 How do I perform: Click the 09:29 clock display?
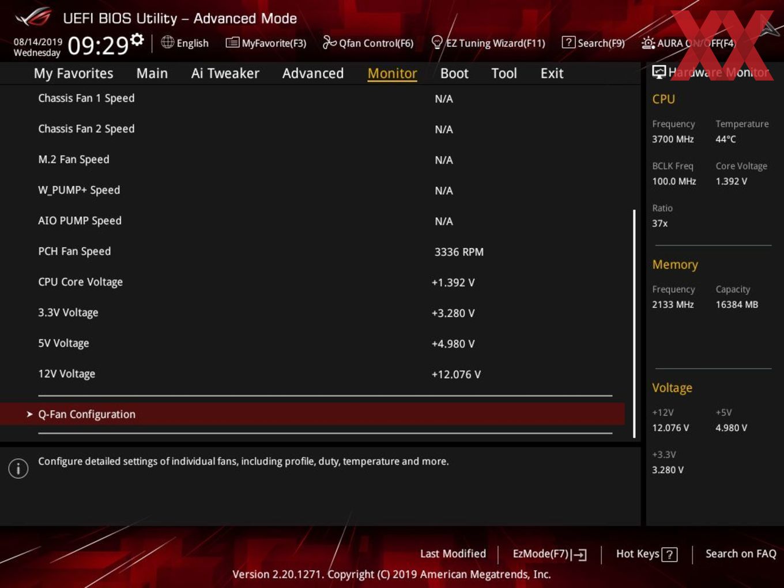[98, 45]
